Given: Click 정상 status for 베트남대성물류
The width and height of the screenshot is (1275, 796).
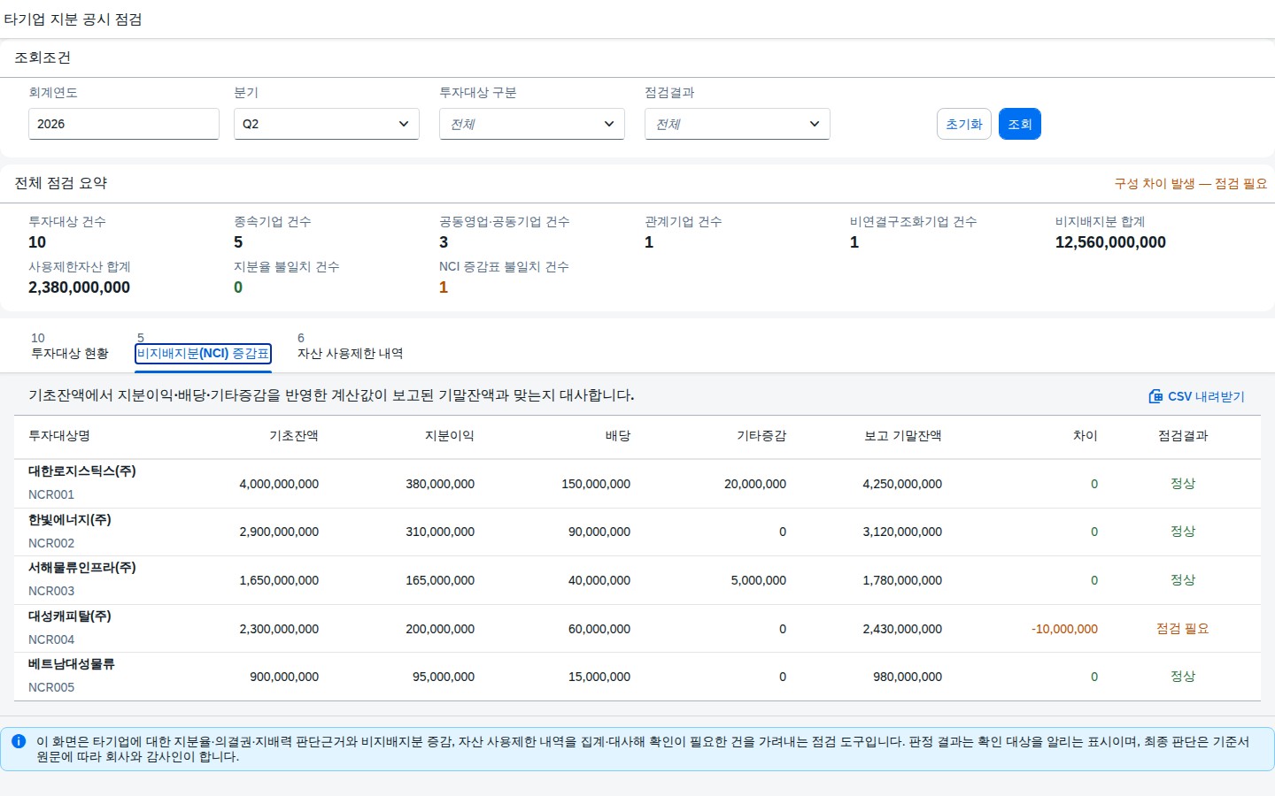Looking at the screenshot, I should [1183, 677].
